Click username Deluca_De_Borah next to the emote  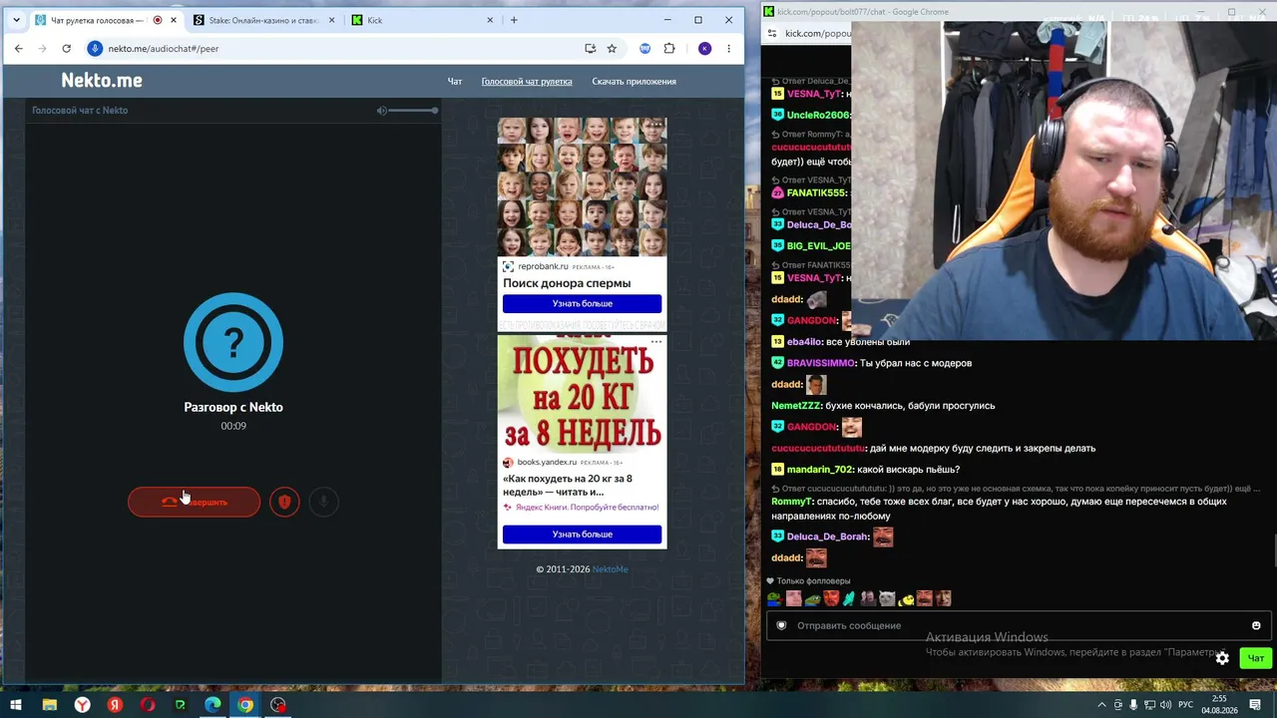(827, 537)
